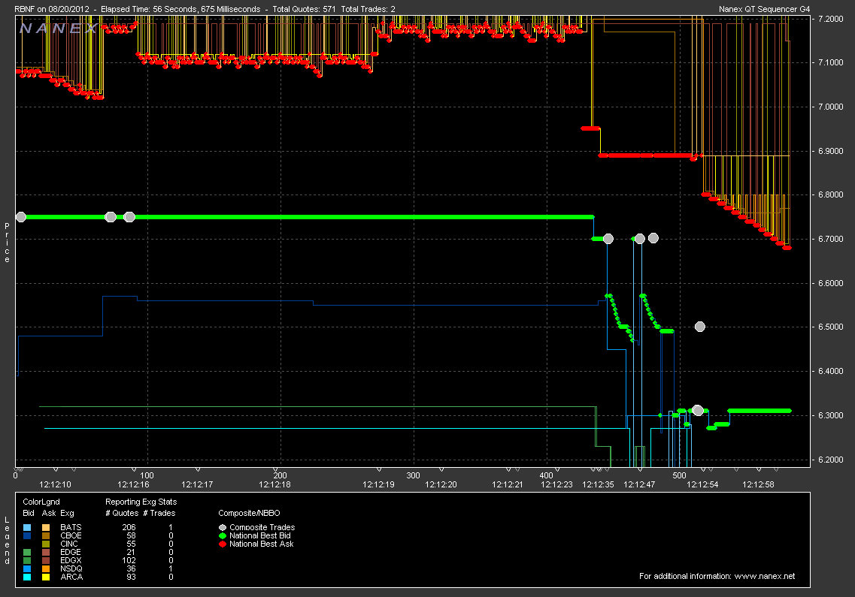Select the EDGE bid color swatch

click(27, 553)
